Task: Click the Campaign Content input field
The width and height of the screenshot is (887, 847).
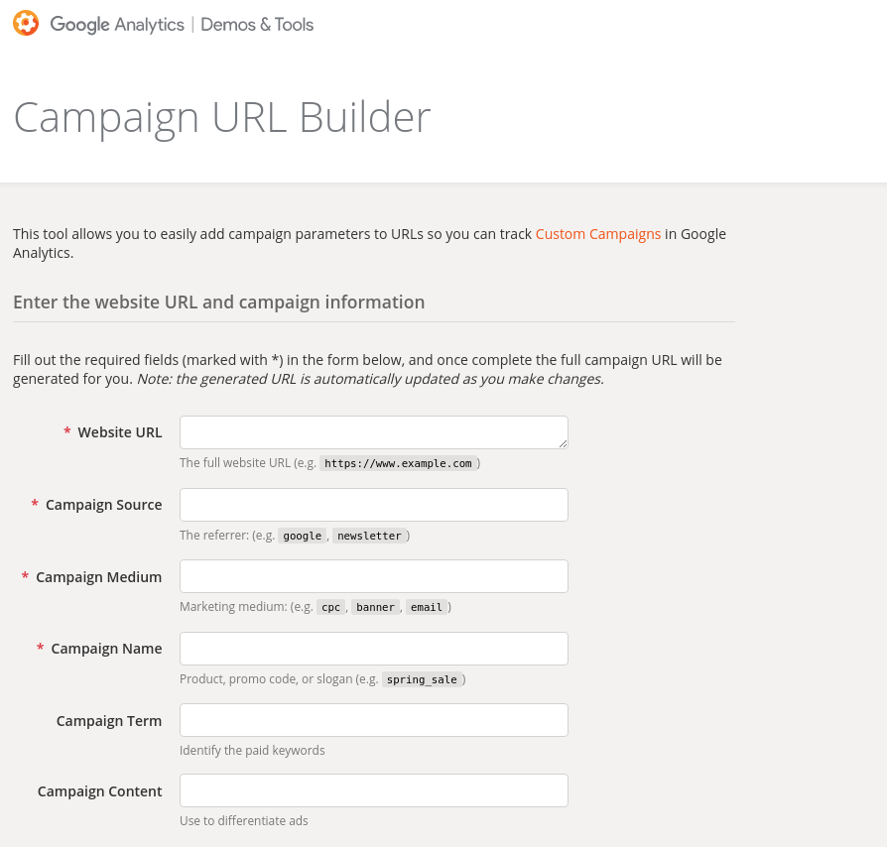Action: [374, 790]
